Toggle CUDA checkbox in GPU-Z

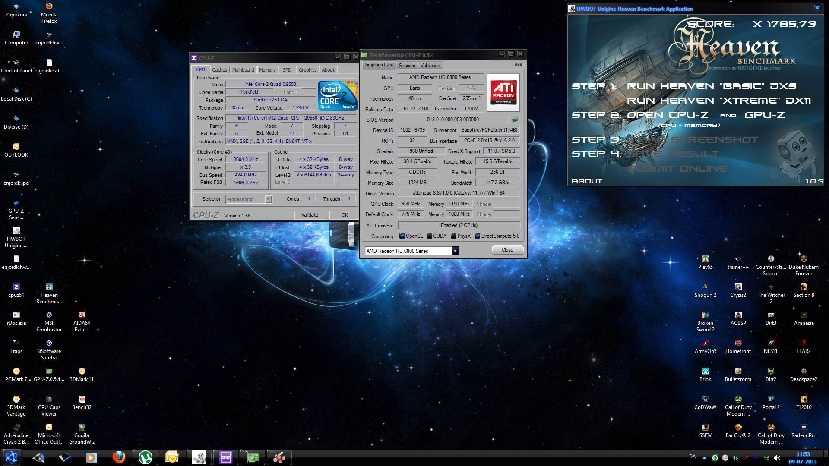click(429, 236)
